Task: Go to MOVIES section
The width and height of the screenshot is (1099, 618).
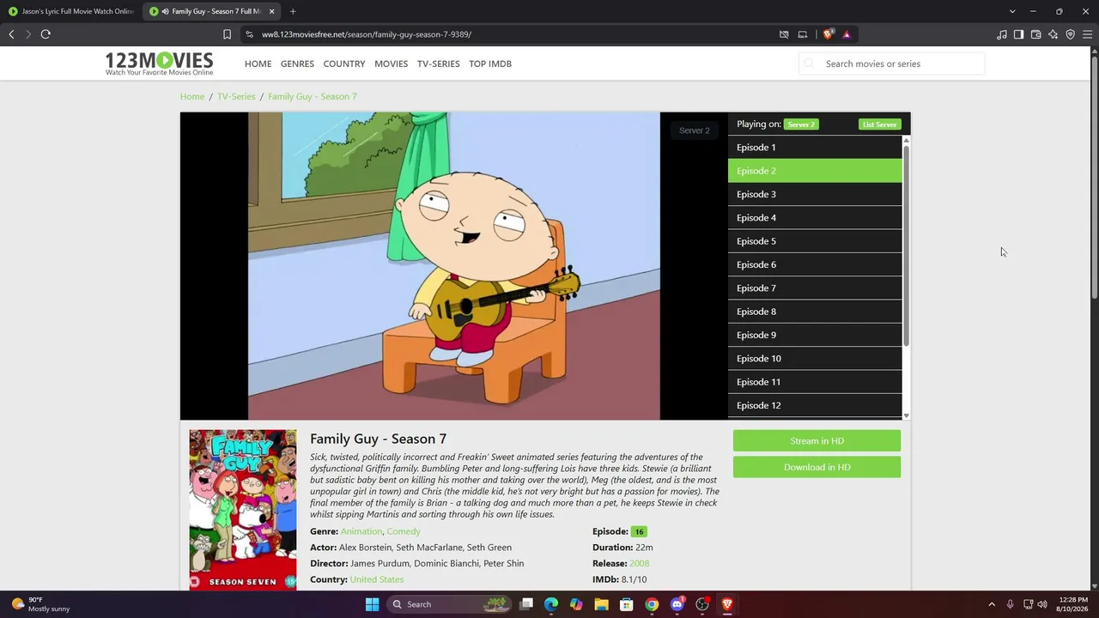Action: [x=391, y=64]
